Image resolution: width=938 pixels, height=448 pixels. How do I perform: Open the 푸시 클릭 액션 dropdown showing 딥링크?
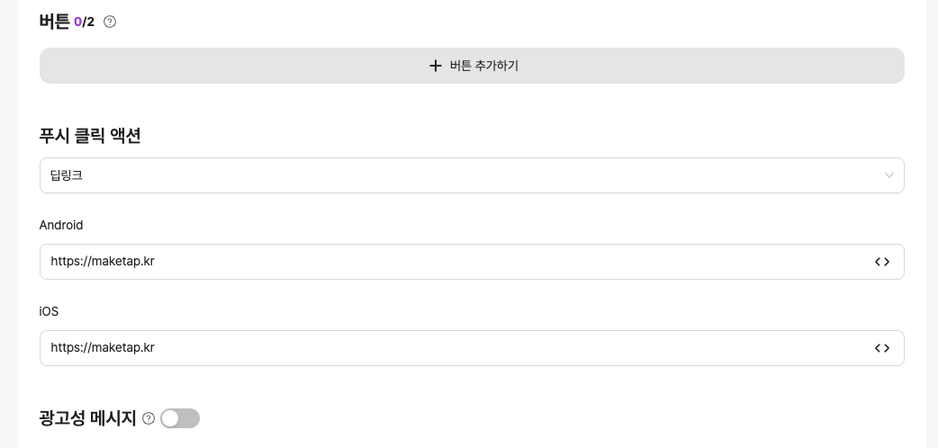tap(472, 175)
